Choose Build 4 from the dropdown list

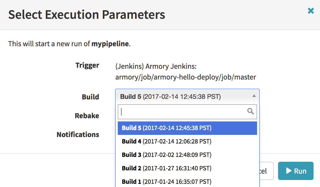point(166,141)
